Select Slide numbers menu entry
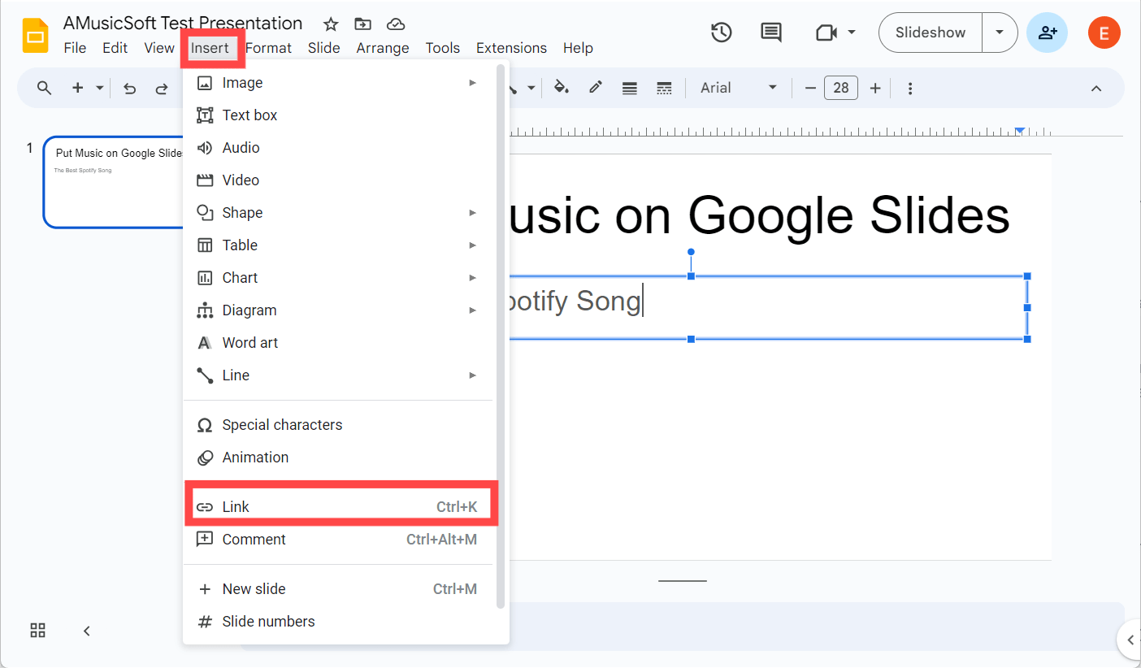 click(x=338, y=622)
